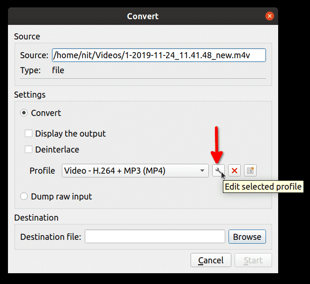
Task: Cancel the conversion dialog
Action: pos(211,261)
